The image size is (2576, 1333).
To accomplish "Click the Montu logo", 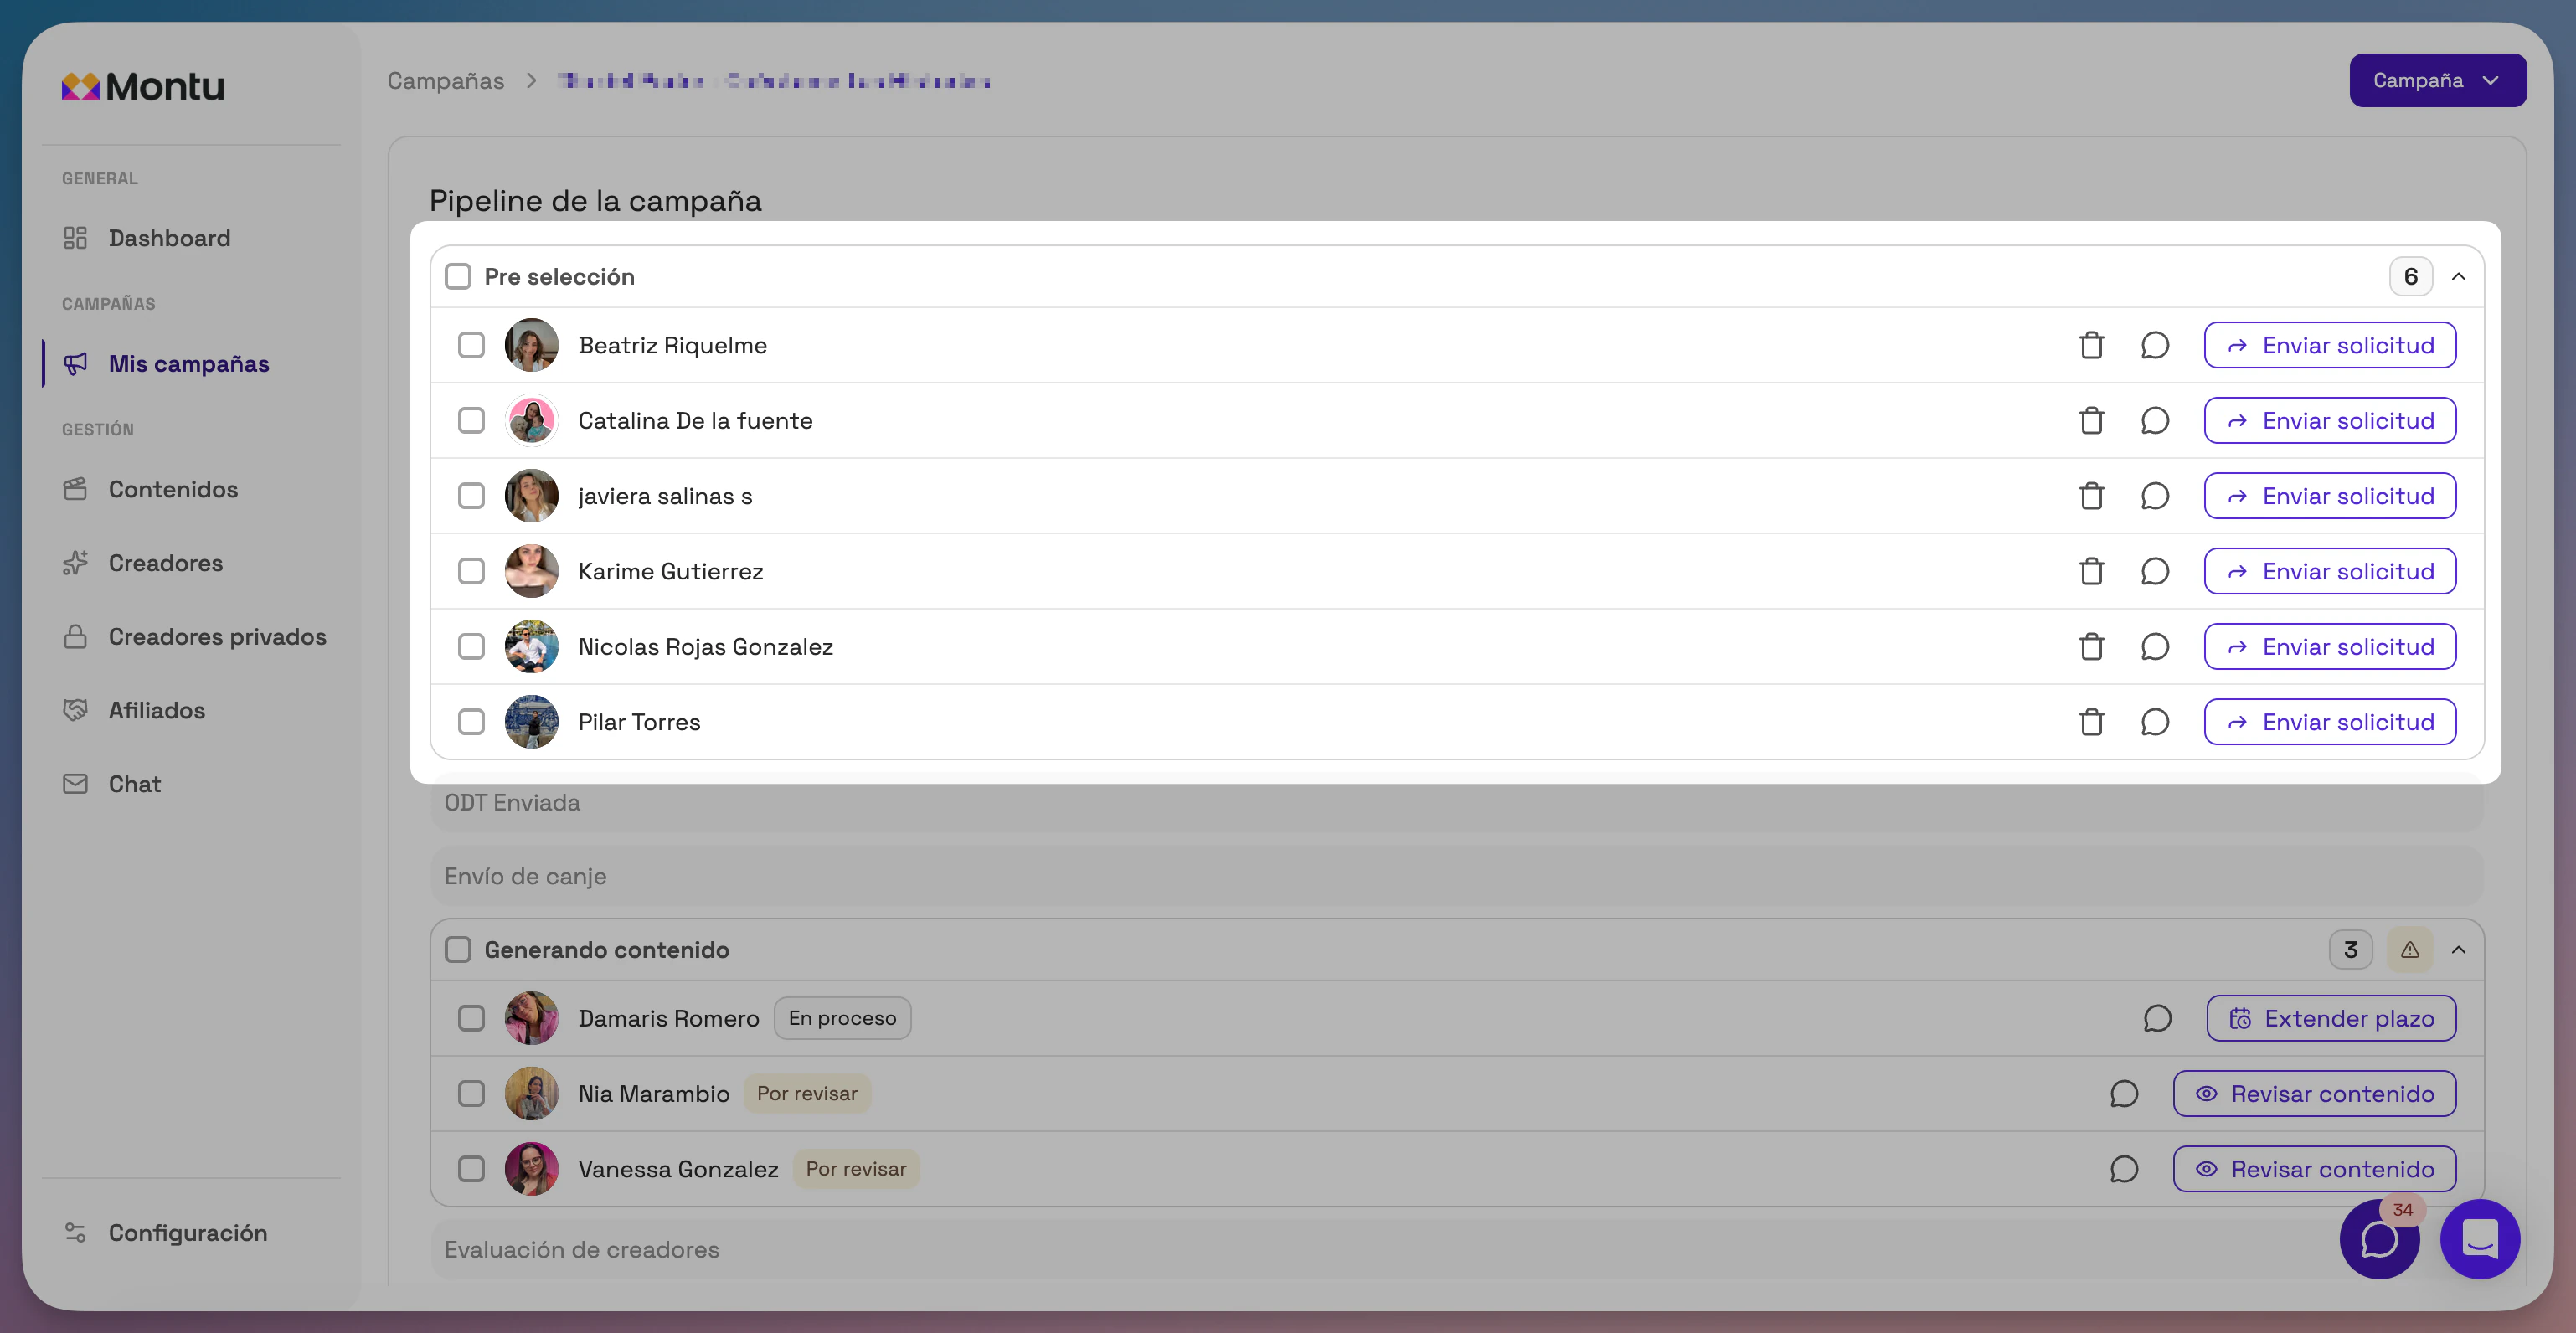I will pos(143,86).
